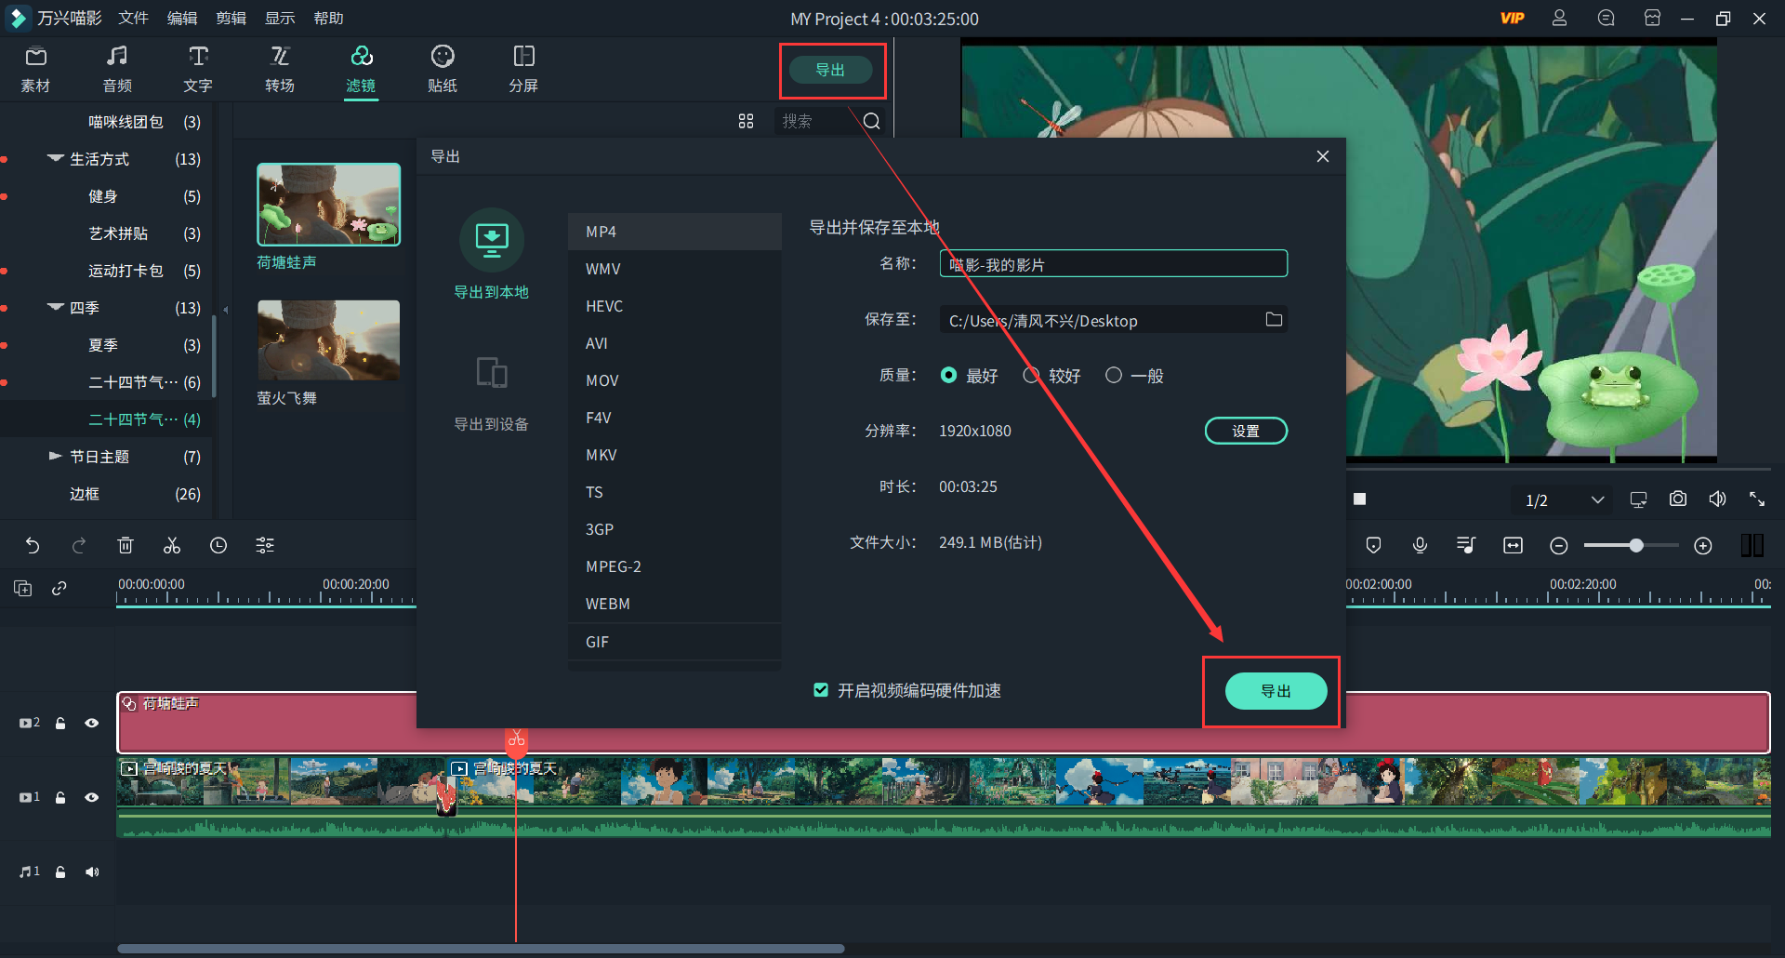Click the snapshot camera icon under the preview

(1677, 499)
